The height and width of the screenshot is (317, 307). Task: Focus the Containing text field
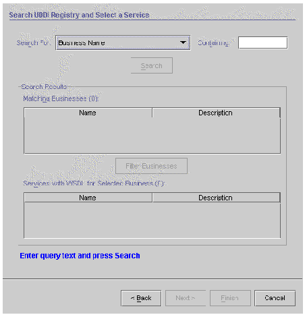262,42
